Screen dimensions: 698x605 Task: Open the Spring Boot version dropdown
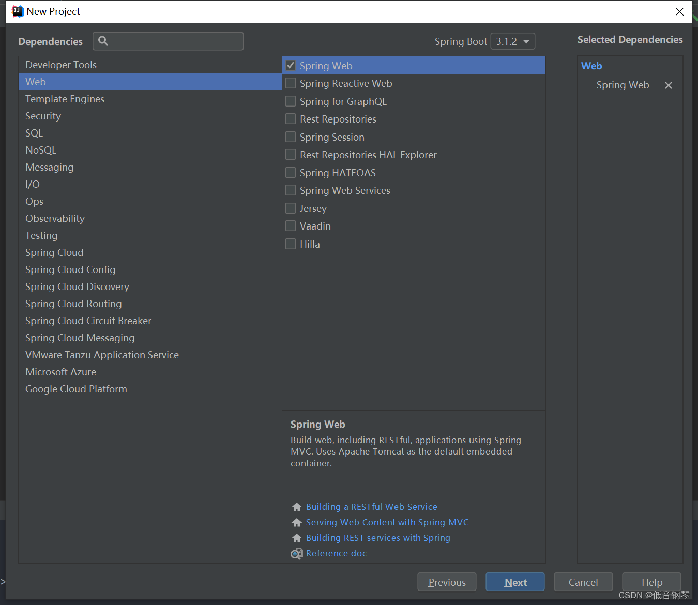point(512,41)
